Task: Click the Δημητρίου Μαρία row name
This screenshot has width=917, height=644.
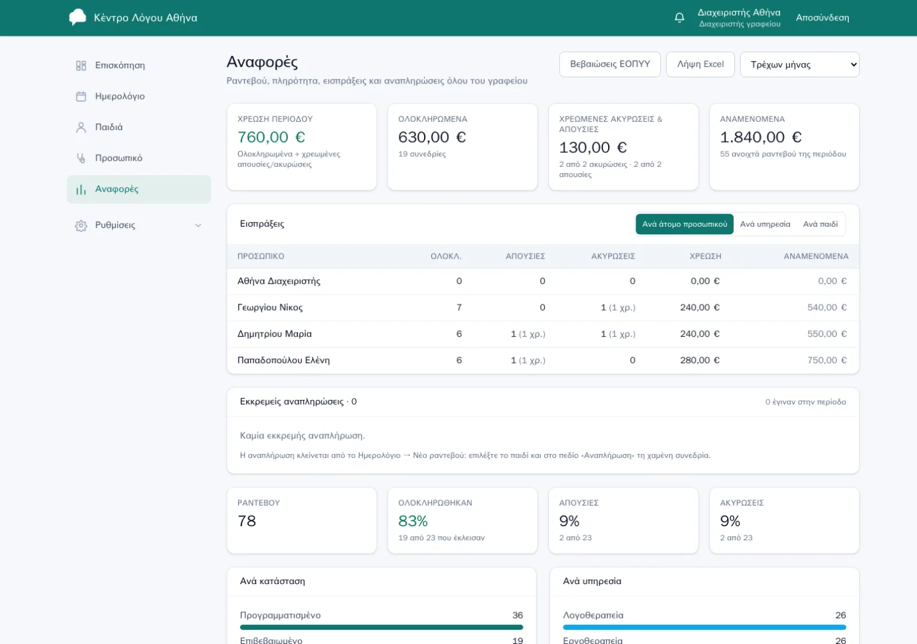Action: [274, 334]
